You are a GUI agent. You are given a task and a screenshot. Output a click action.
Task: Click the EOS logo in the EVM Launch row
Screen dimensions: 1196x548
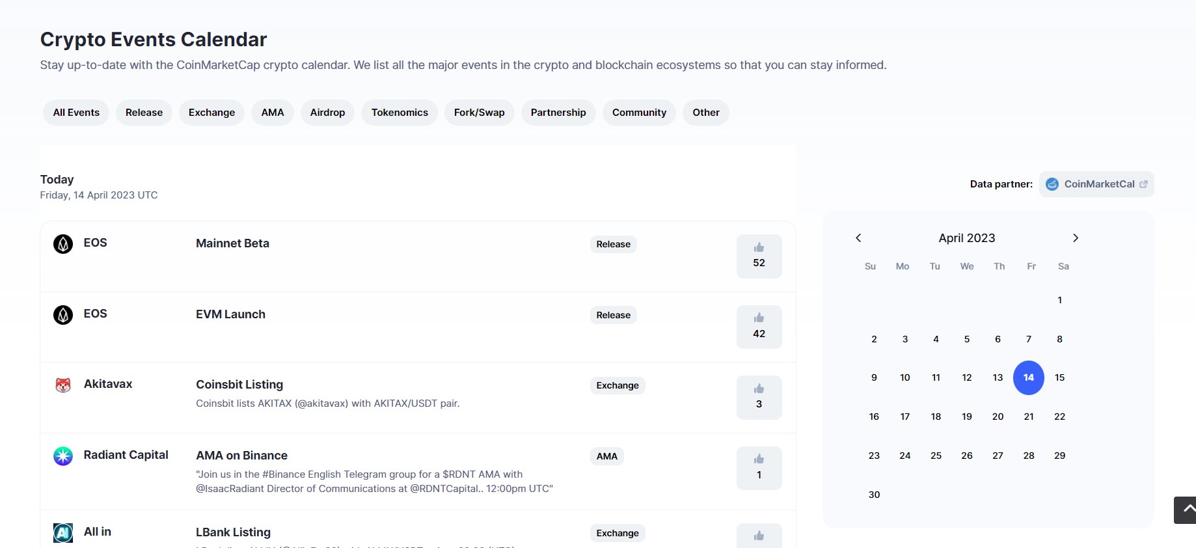coord(63,315)
